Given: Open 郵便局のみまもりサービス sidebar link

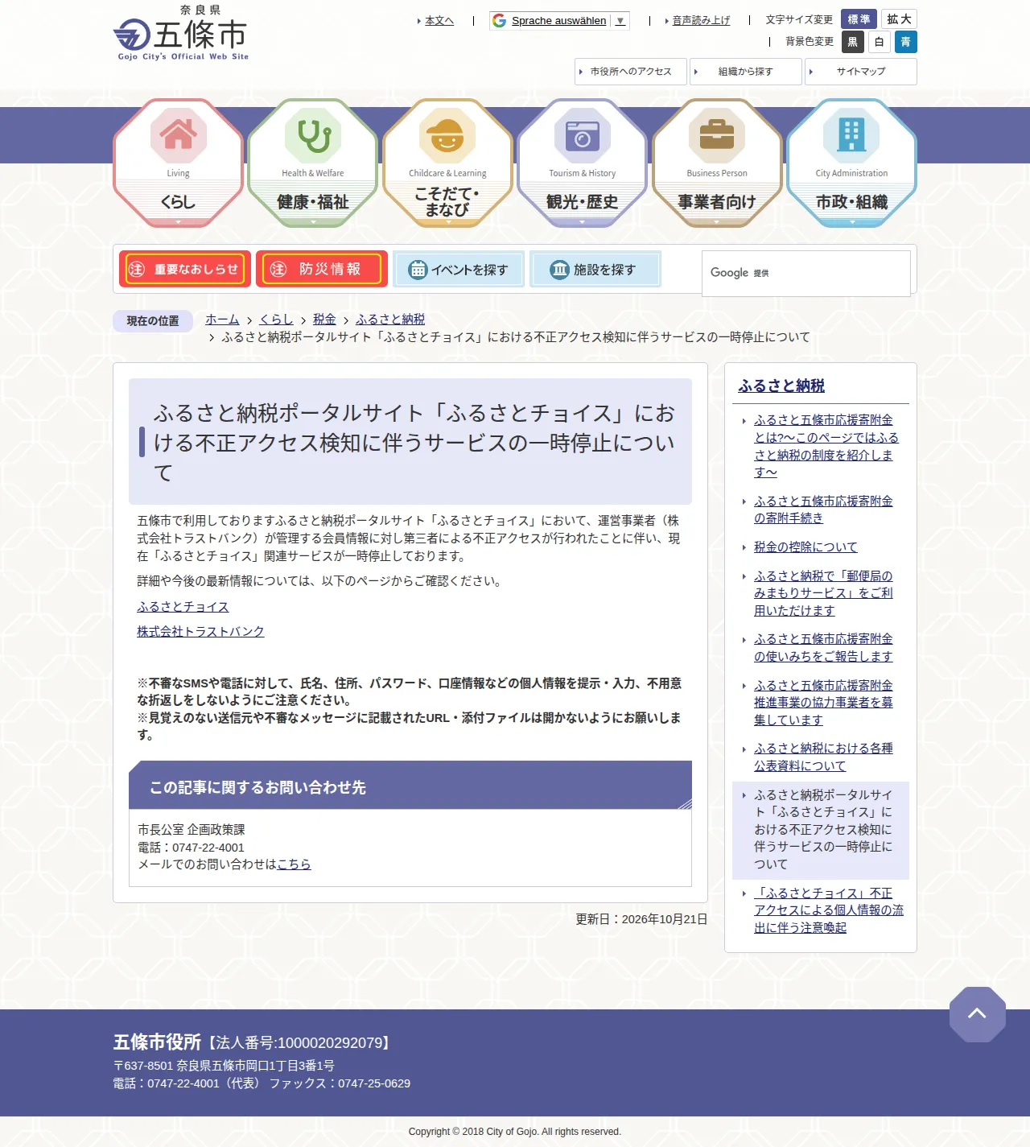Looking at the screenshot, I should click(x=823, y=593).
